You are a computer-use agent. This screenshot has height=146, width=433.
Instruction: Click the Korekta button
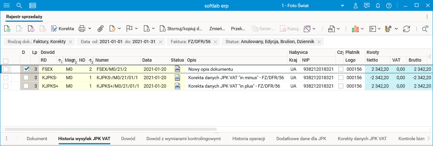pyautogui.click(x=63, y=29)
